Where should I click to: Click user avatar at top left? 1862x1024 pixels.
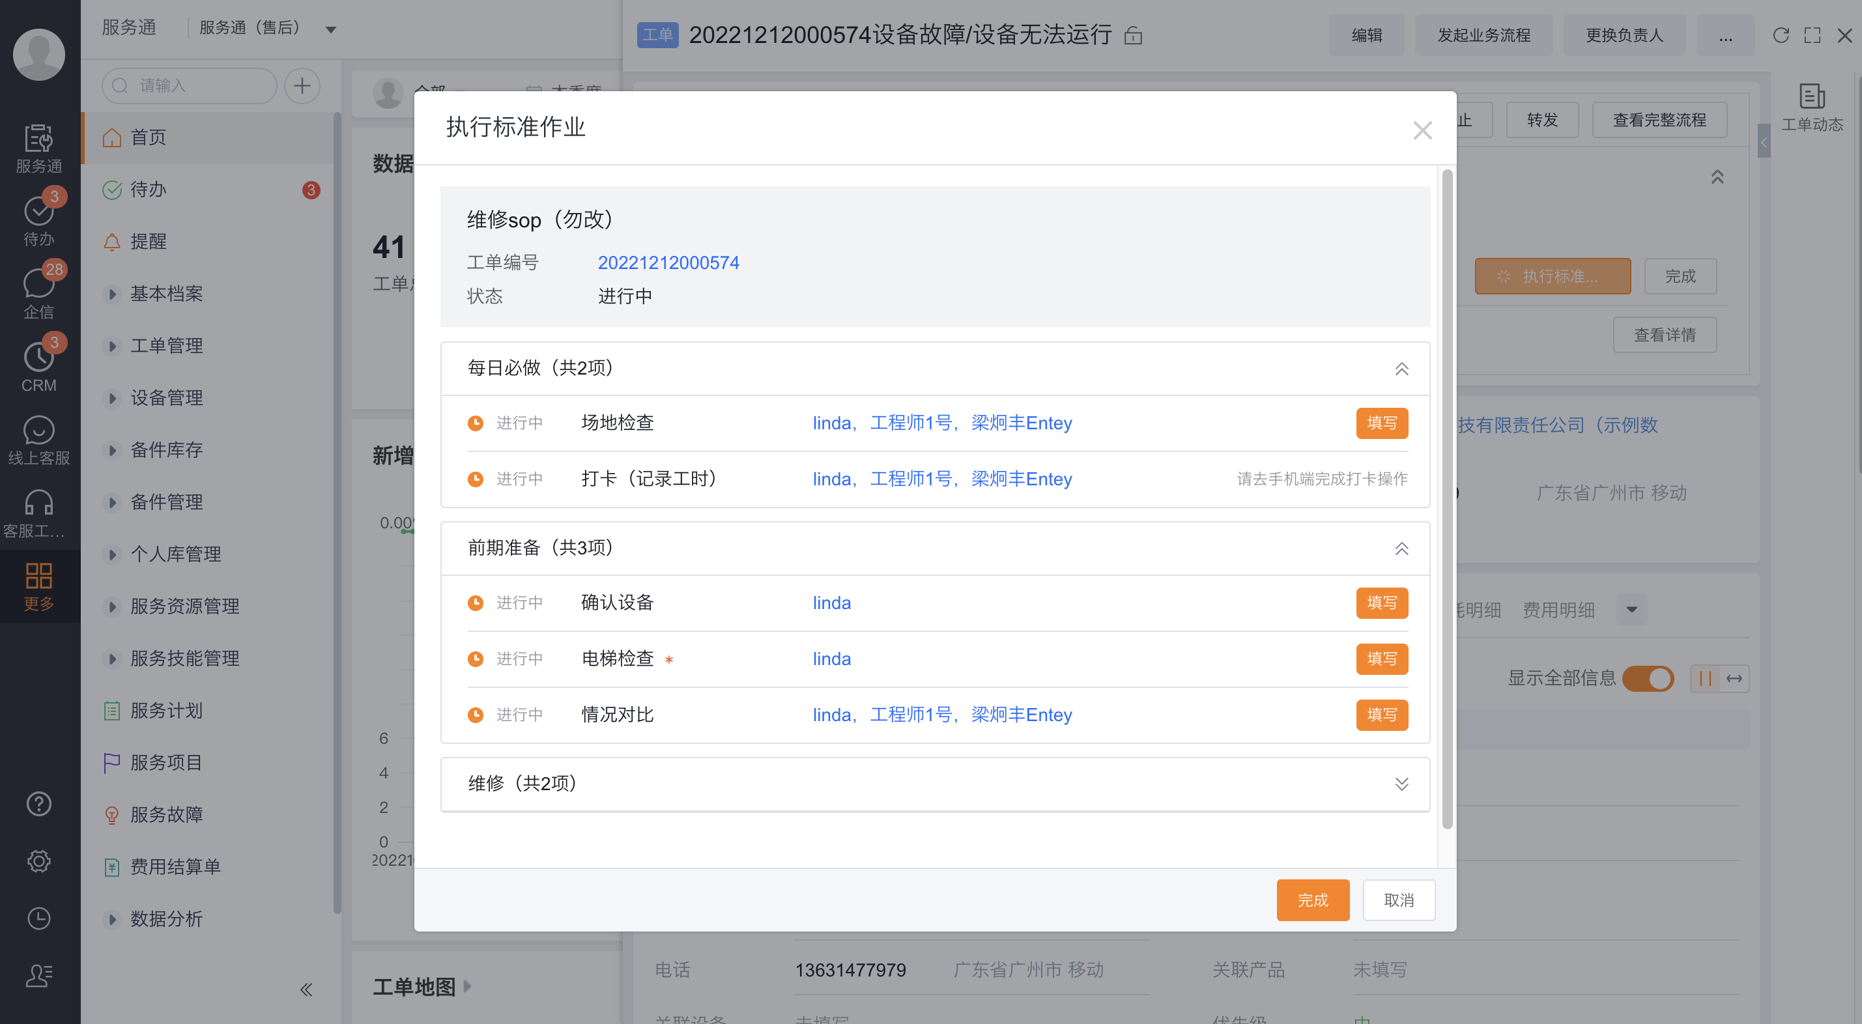38,54
